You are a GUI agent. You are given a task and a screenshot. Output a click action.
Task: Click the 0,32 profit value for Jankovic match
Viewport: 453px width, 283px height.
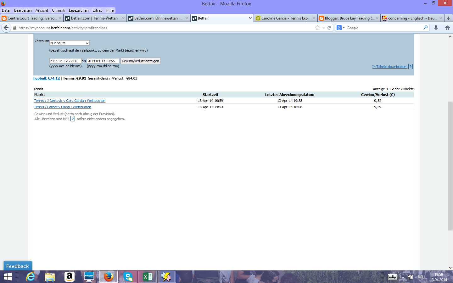point(377,101)
